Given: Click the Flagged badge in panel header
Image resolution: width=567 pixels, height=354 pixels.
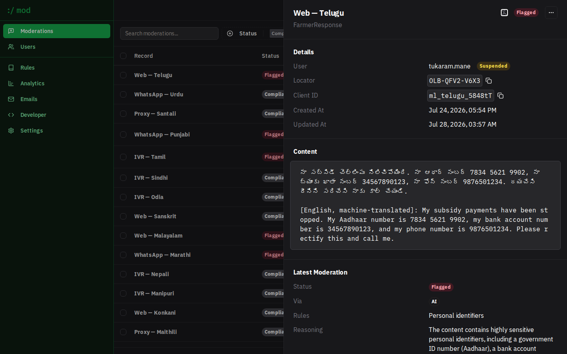Looking at the screenshot, I should [x=526, y=13].
